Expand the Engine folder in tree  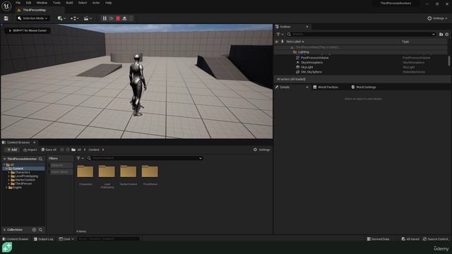click(6, 188)
